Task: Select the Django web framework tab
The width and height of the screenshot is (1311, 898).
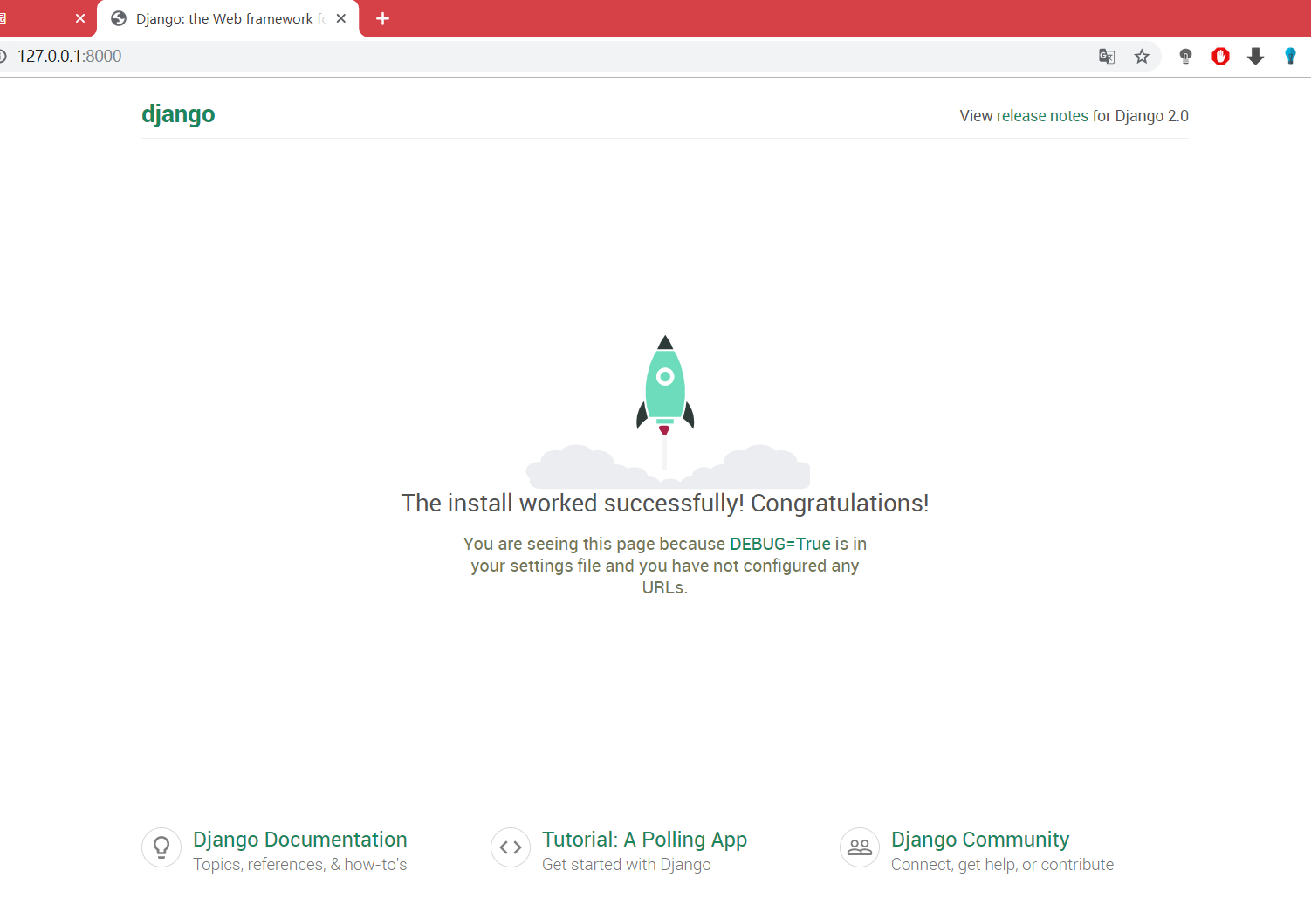Action: tap(228, 18)
